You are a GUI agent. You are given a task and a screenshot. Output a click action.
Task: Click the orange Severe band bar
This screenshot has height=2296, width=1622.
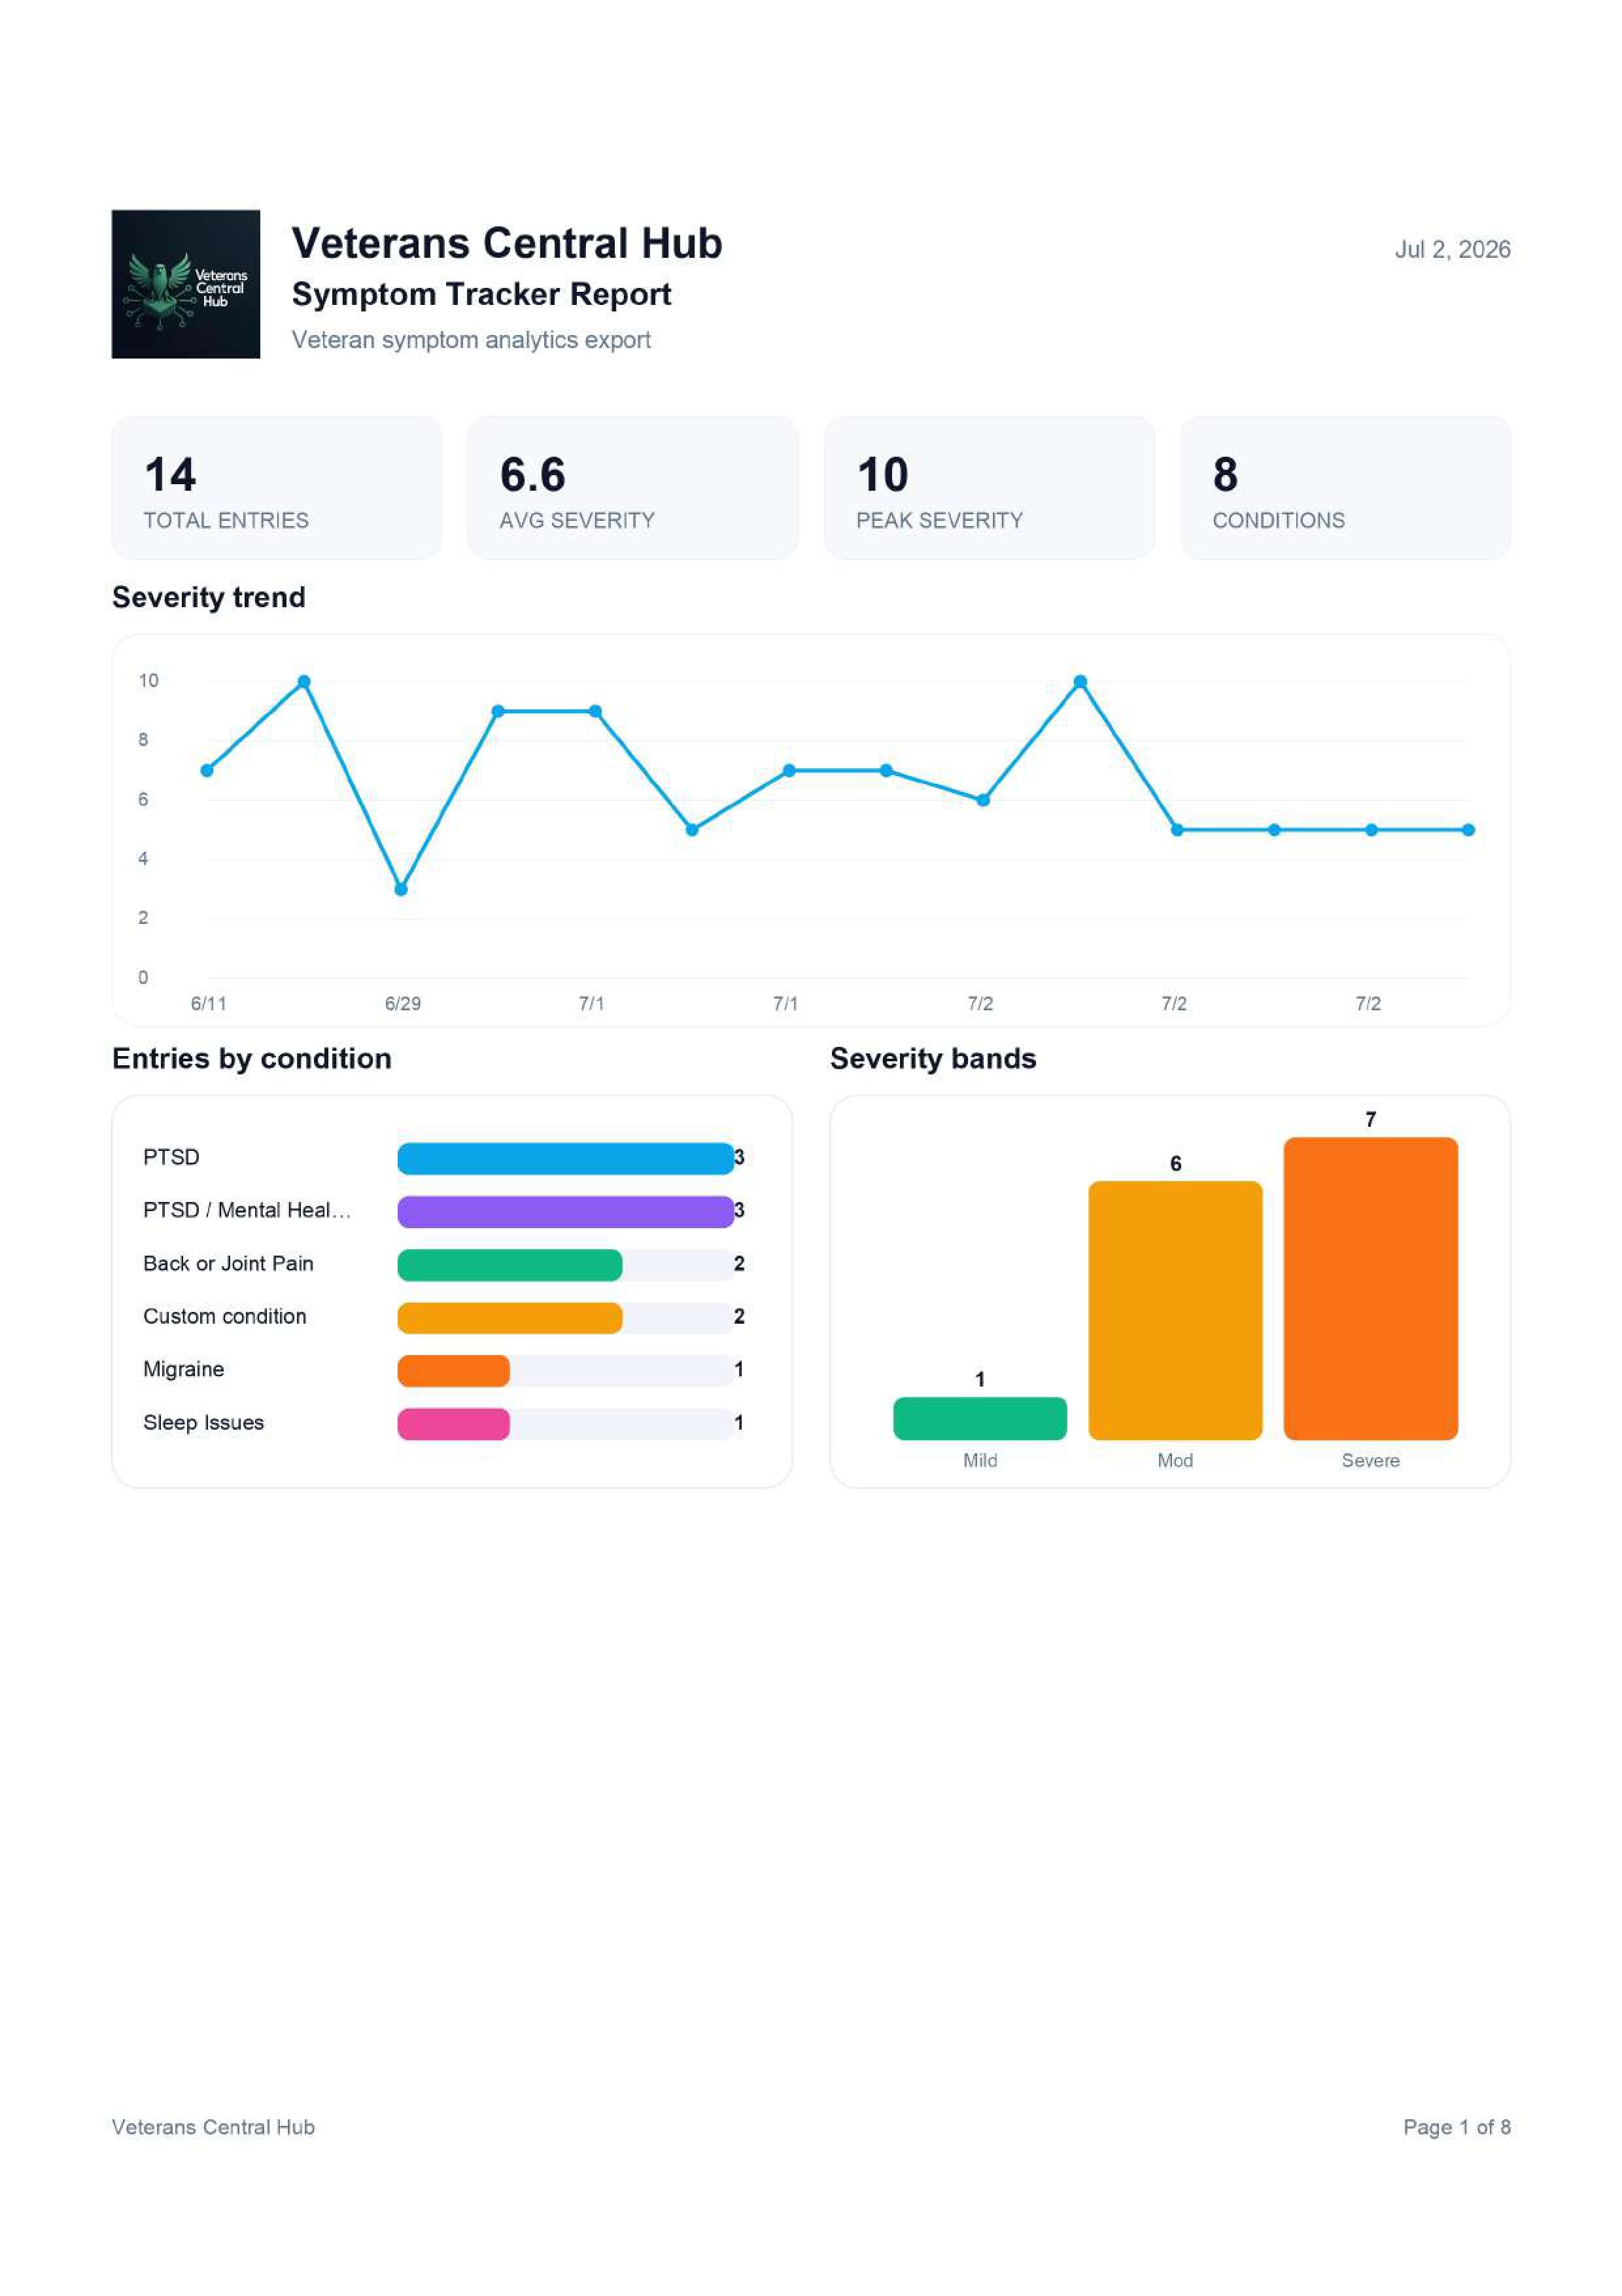point(1370,1288)
